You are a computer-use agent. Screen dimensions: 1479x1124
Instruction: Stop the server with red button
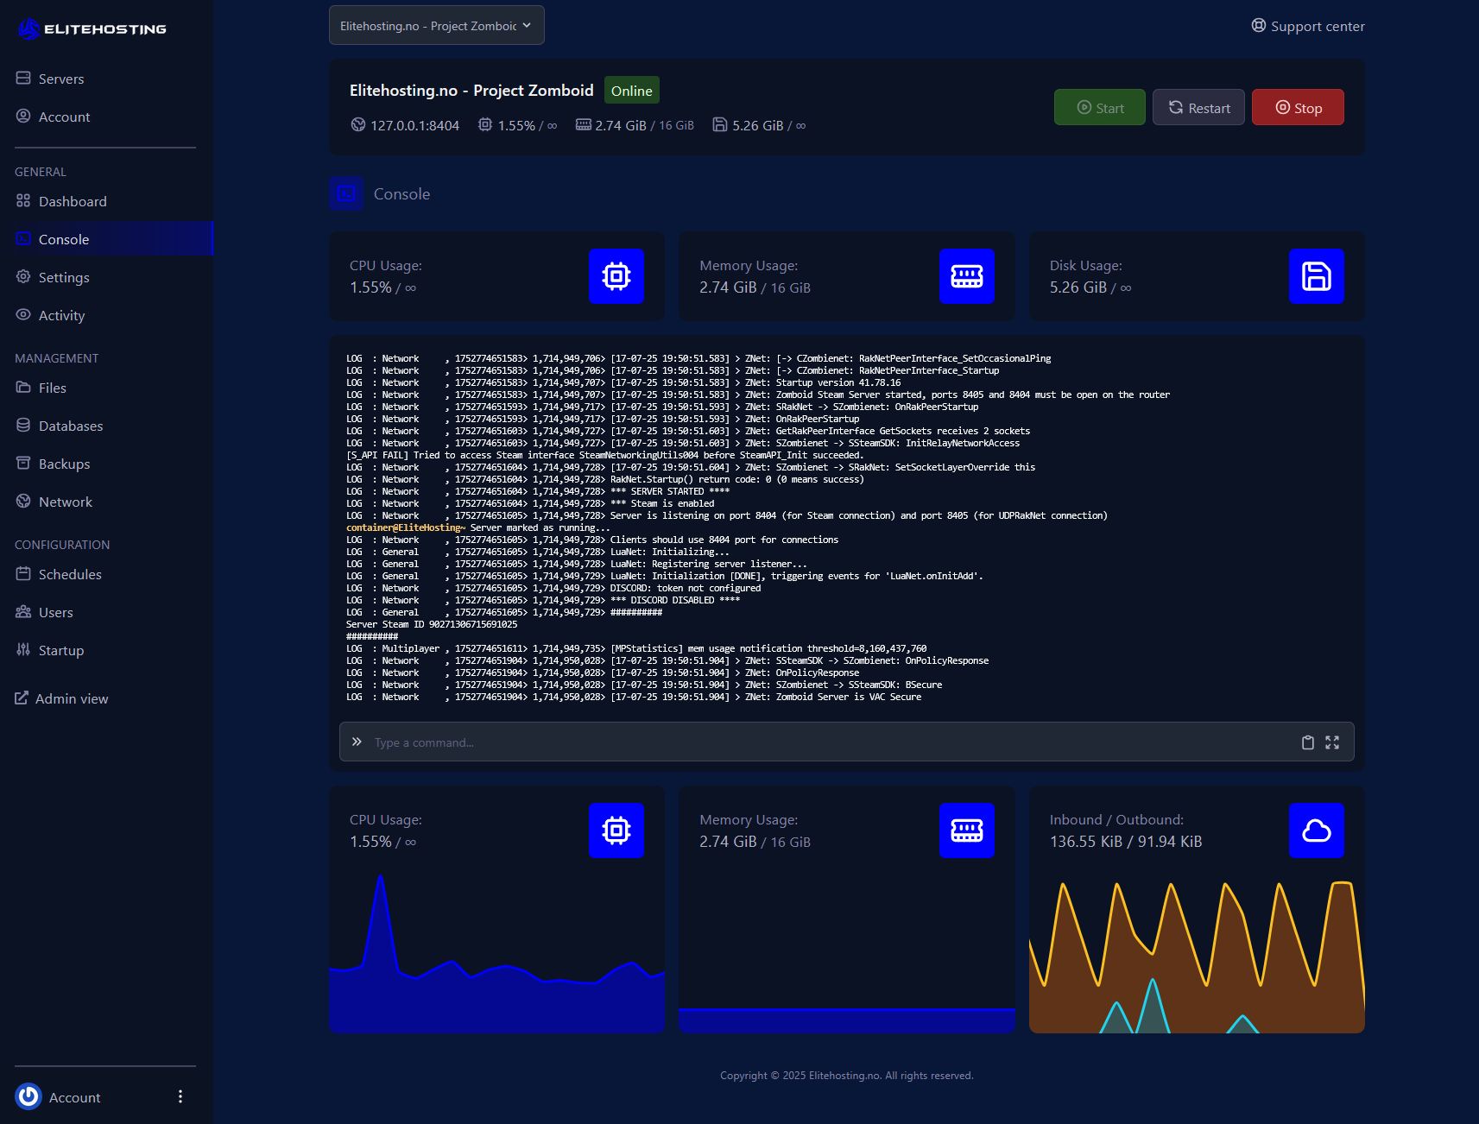pos(1297,108)
